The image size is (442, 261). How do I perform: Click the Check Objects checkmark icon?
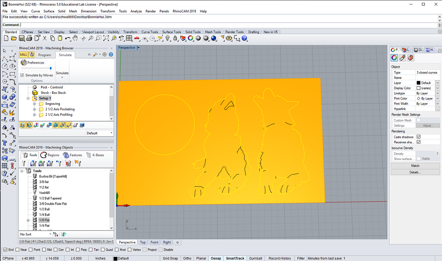pos(12,173)
